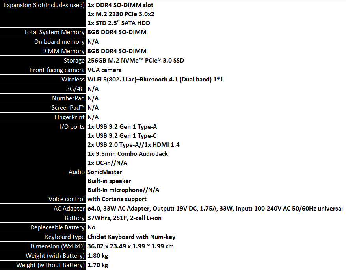346x270 pixels.
Task: Click the 'Total System Memory' label
Action: (54, 32)
